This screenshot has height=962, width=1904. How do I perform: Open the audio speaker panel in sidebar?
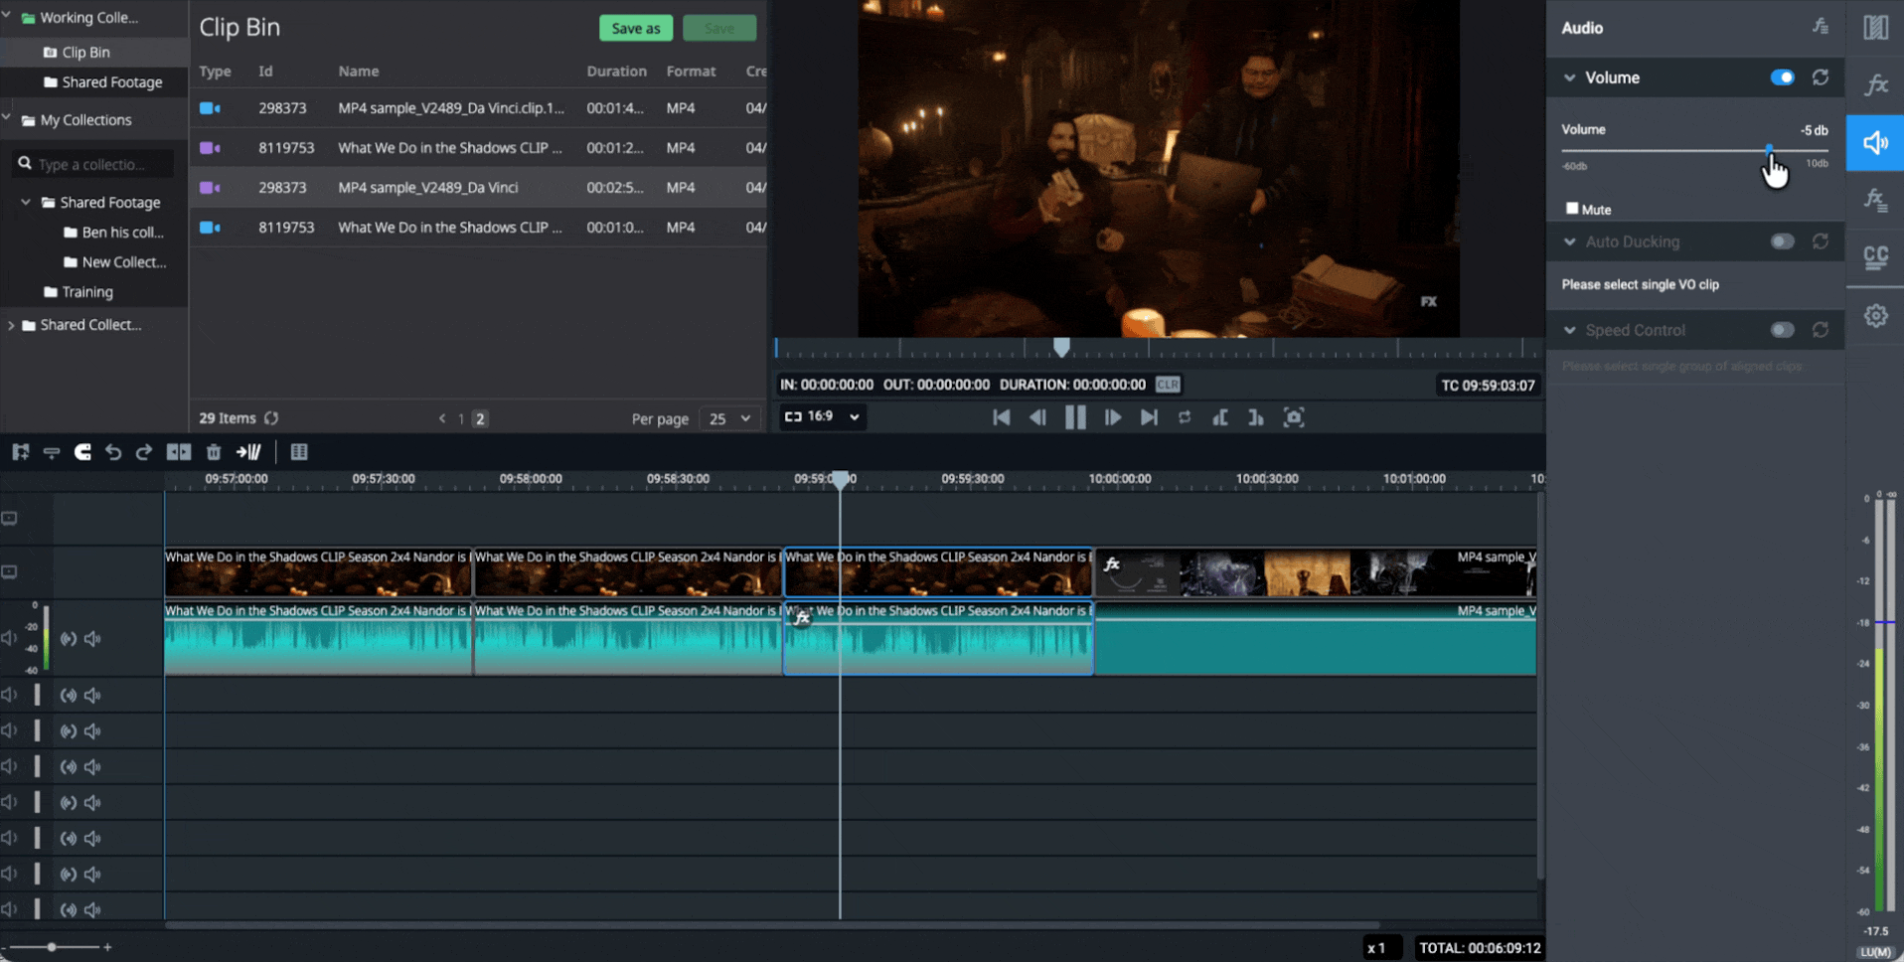1875,143
